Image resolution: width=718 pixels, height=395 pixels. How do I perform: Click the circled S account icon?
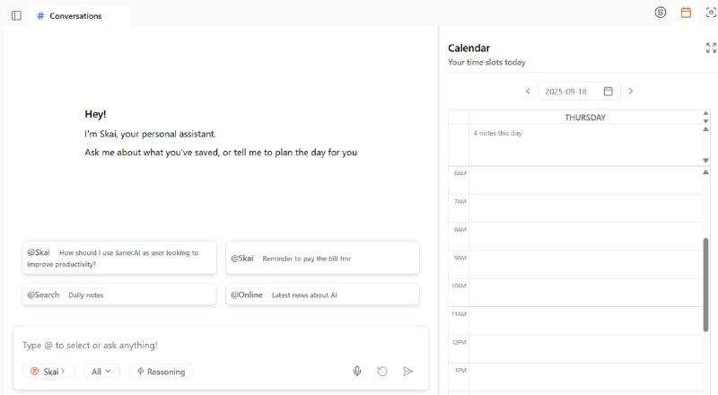[x=661, y=13]
